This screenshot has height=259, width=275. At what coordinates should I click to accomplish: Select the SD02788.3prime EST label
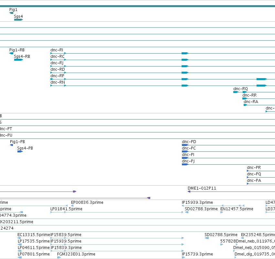pos(201,209)
